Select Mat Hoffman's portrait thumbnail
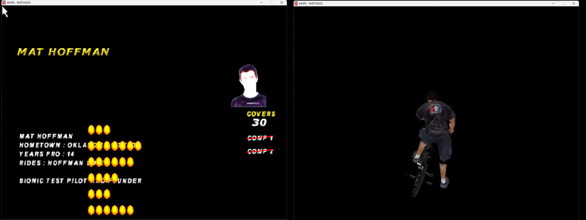The width and height of the screenshot is (586, 220). point(249,86)
